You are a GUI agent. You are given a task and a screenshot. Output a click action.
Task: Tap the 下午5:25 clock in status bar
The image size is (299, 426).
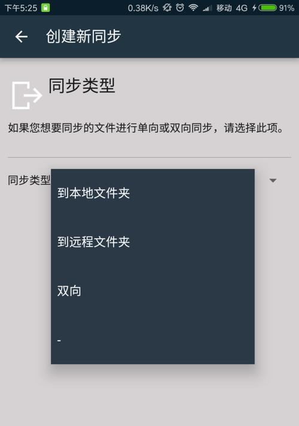[x=21, y=8]
